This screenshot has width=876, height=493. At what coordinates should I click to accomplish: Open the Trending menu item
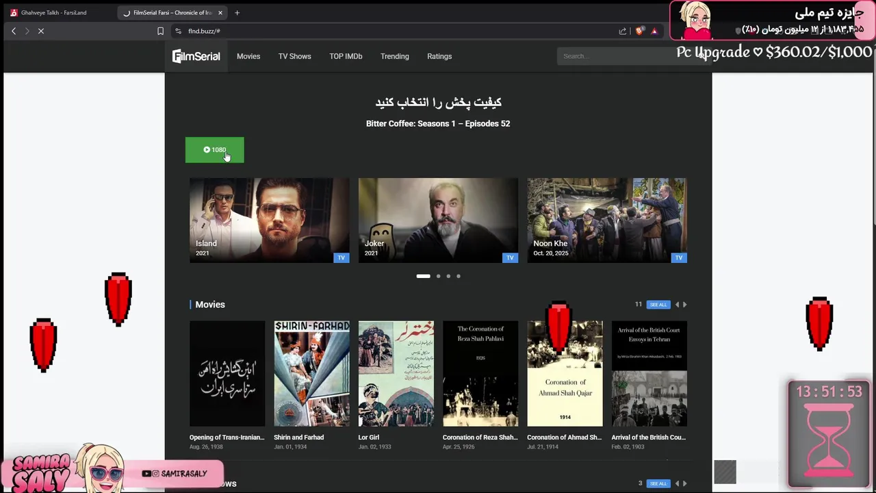point(395,56)
